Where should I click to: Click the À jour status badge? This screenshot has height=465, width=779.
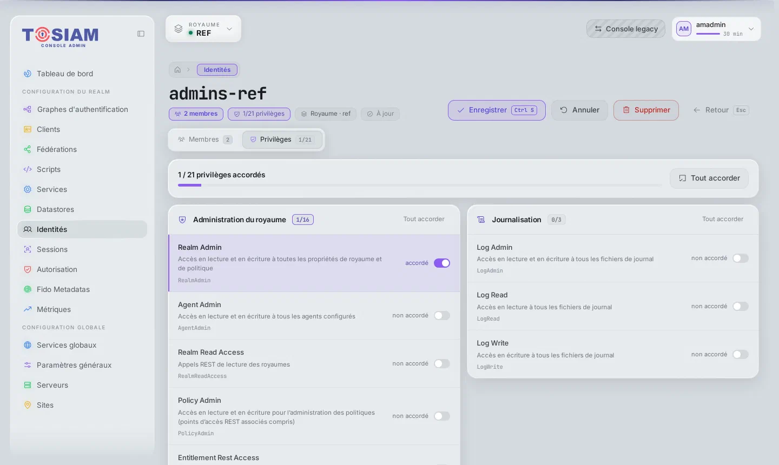tap(380, 114)
